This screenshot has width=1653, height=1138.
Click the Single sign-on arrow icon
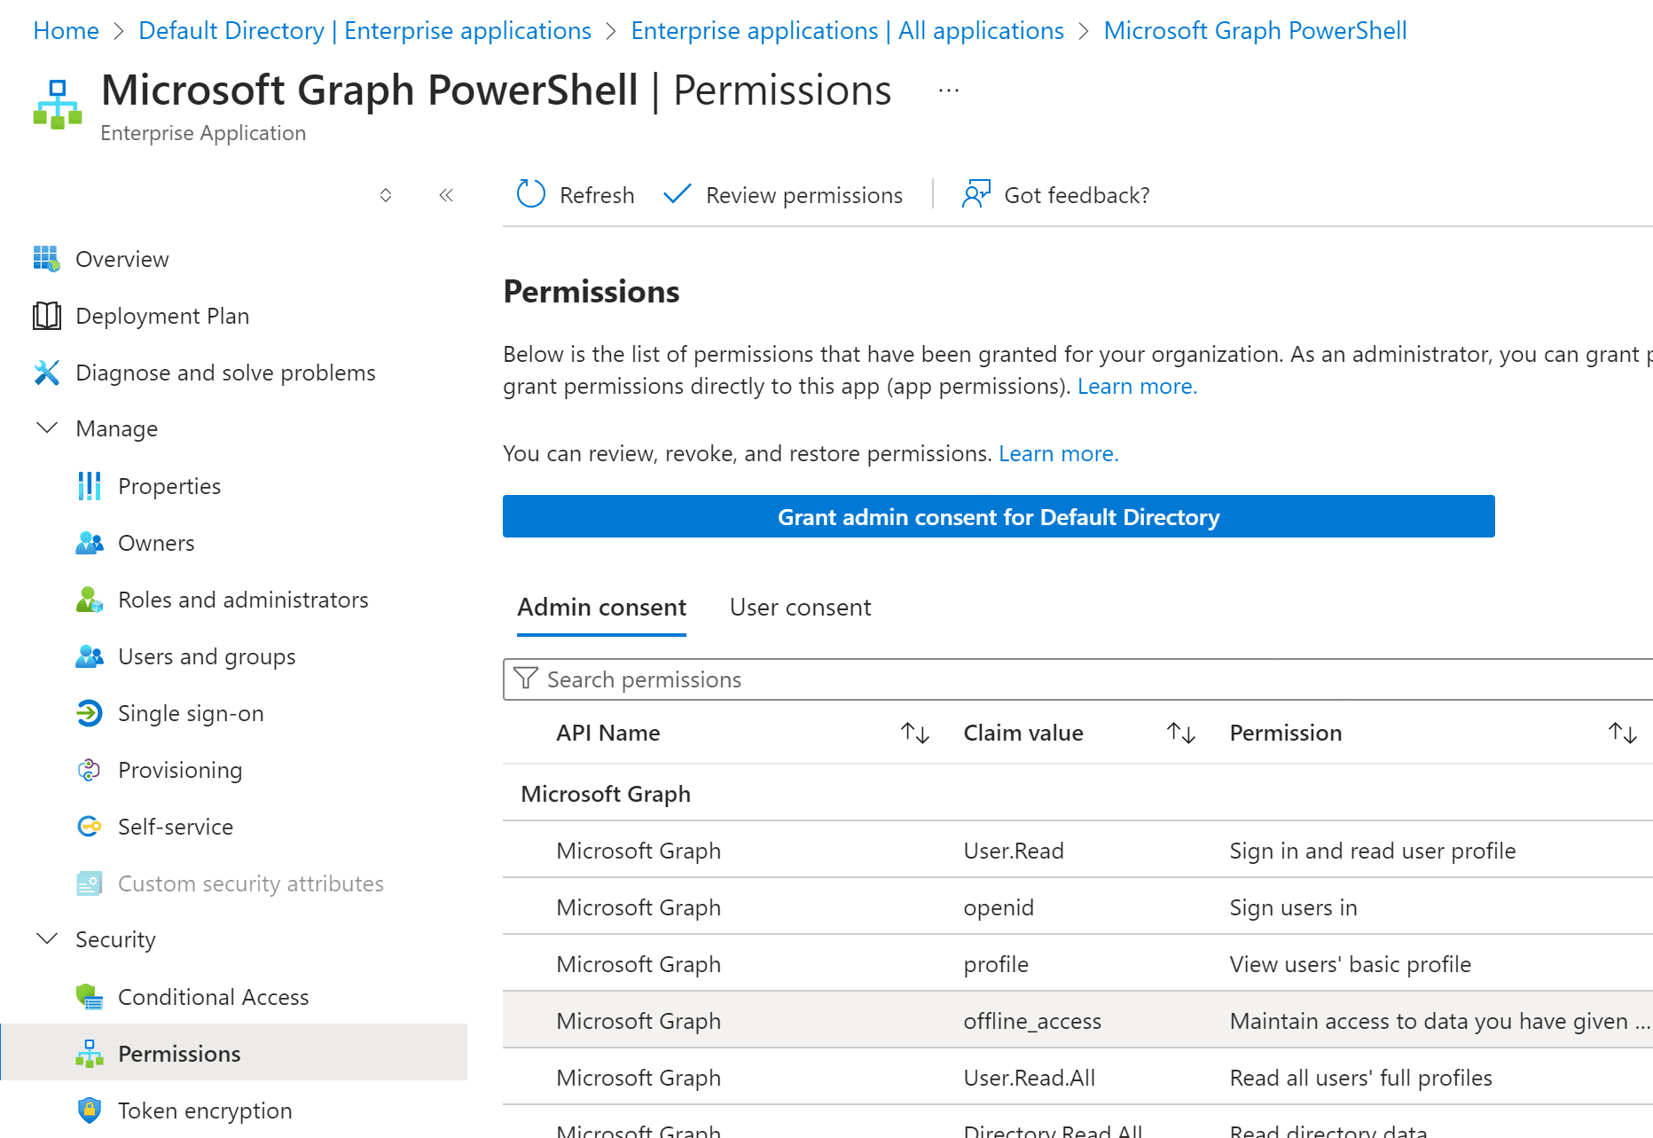pos(89,713)
